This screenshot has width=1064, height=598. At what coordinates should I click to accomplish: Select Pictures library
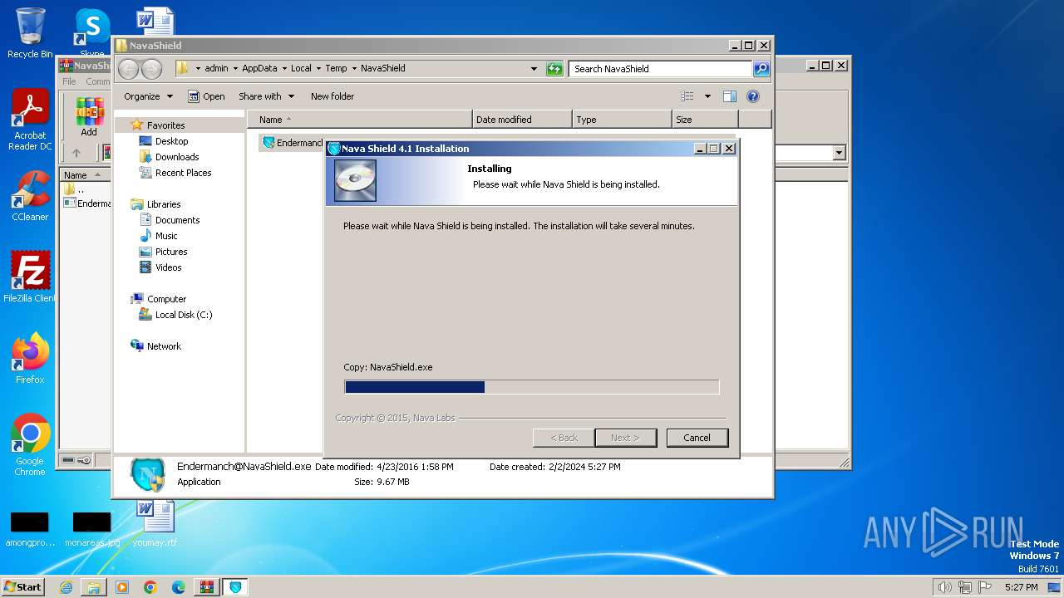[171, 252]
